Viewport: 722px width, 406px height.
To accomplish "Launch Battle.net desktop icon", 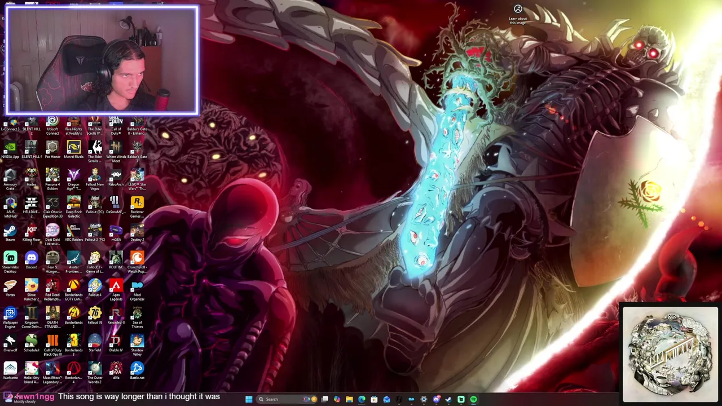I will point(137,371).
